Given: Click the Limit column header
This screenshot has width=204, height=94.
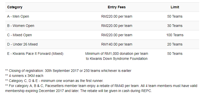Looking at the screenshot, I should [x=175, y=7].
